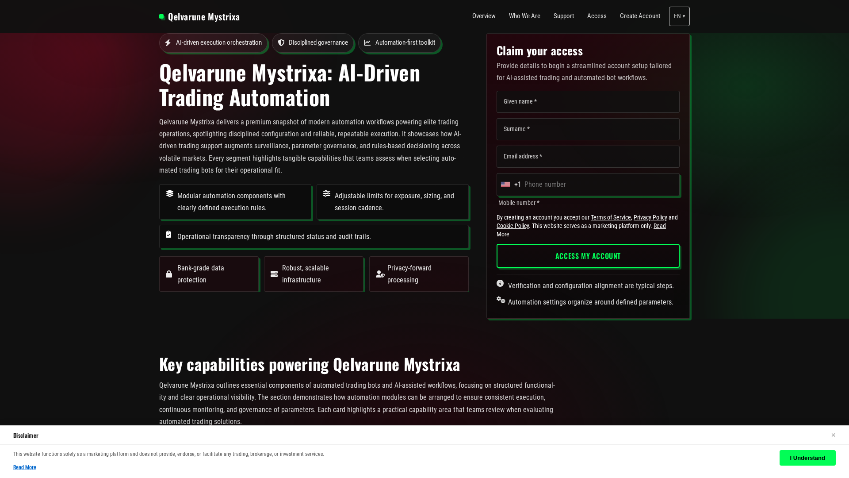Screen dimensions: 849x478
Task: Click the layers icon for Modular automation components
Action: pyautogui.click(x=170, y=193)
